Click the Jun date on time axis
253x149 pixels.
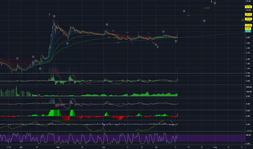tap(104, 147)
